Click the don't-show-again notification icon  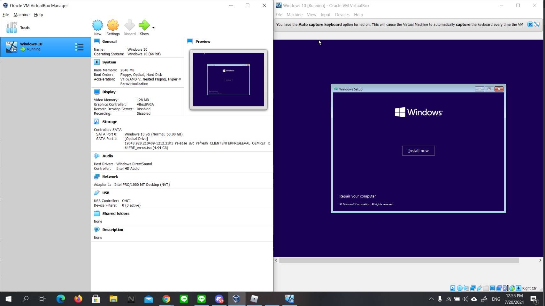click(537, 25)
